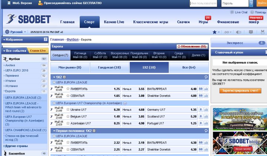Click the Избранное help question icon
Image resolution: width=267 pixels, height=156 pixels.
46,40
